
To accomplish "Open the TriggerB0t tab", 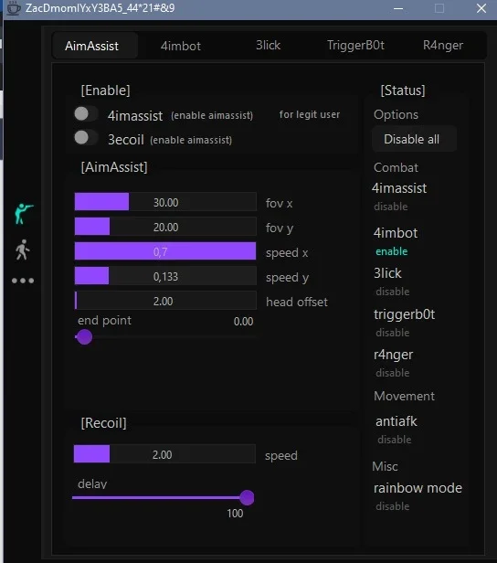I will click(355, 46).
